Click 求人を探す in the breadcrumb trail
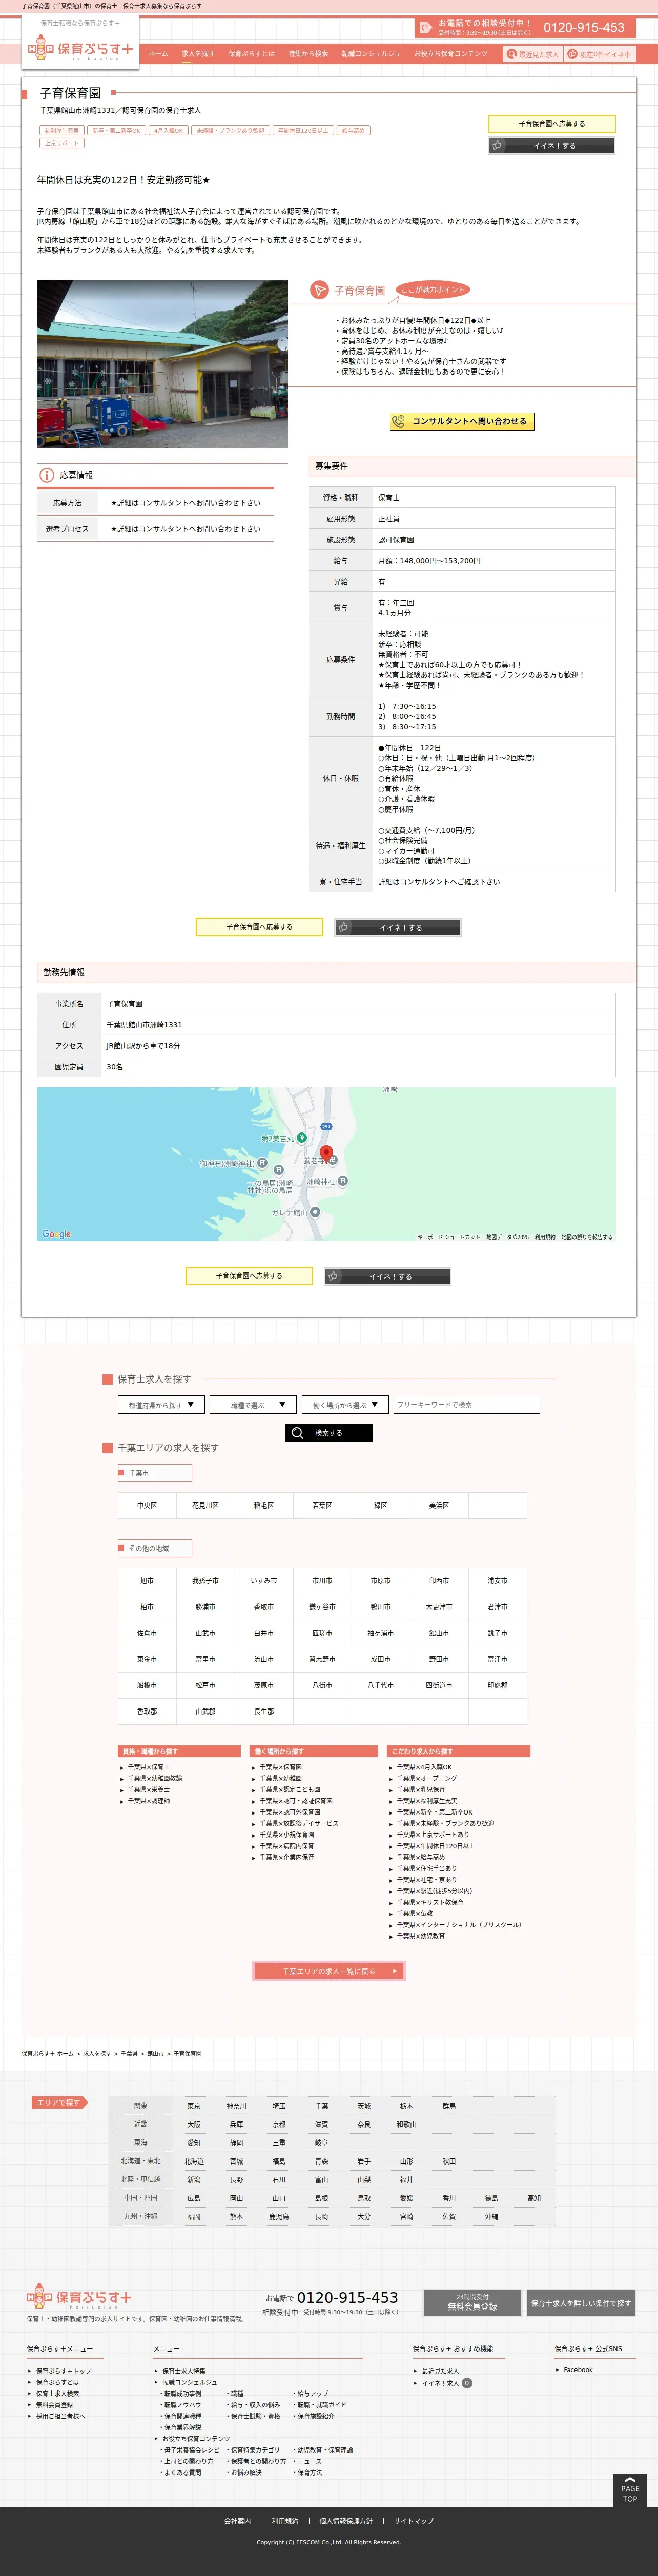The width and height of the screenshot is (658, 2576). click(97, 2053)
